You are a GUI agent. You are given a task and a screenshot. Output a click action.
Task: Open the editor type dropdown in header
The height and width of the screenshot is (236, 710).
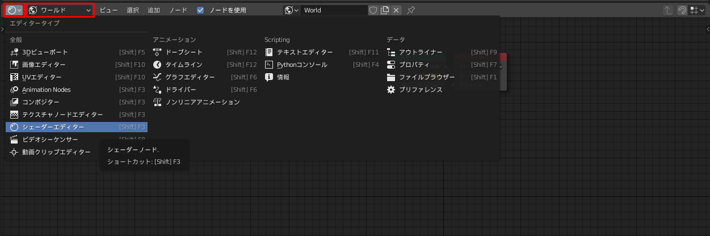15,10
